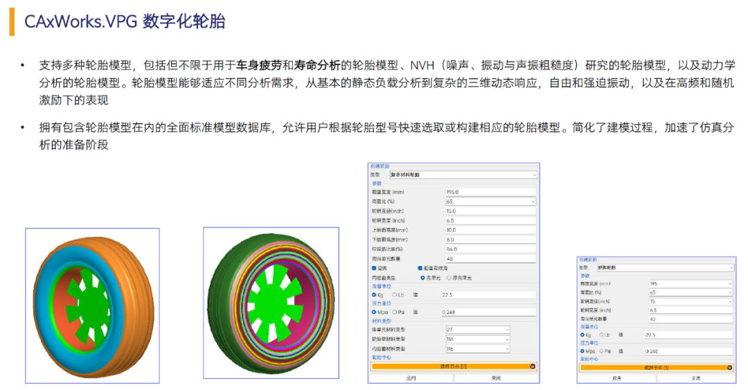This screenshot has height=390, width=748.
Task: Click the bold text 寿命分析
Action: (x=317, y=65)
